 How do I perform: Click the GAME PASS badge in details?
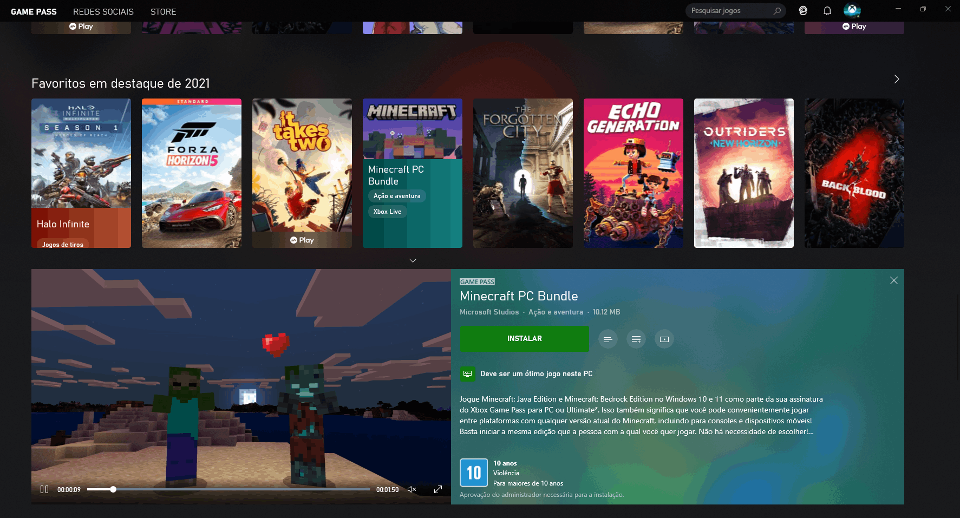pyautogui.click(x=477, y=281)
